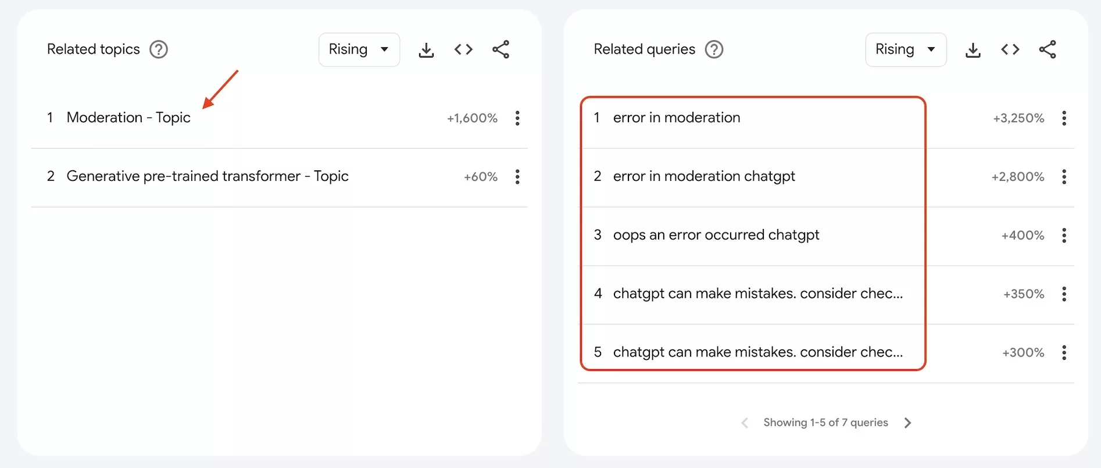Download the Related topics data
This screenshot has width=1101, height=468.
coord(426,50)
